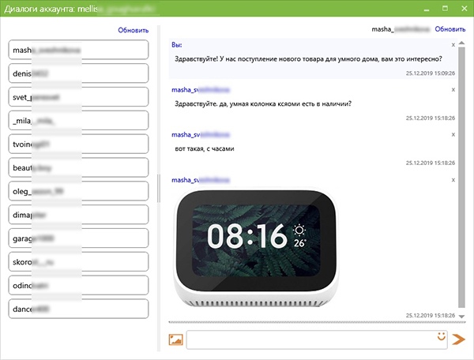The height and width of the screenshot is (360, 474).
Task: Click 'Обновить' above the dialog list
Action: point(133,30)
